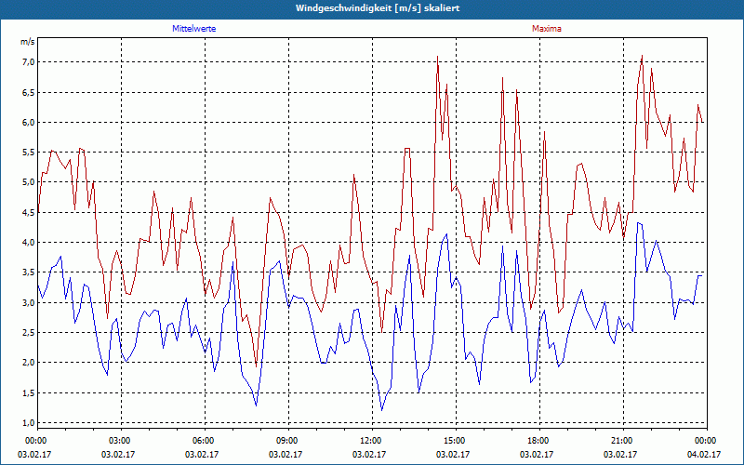Click the m/s unit label

click(x=28, y=42)
